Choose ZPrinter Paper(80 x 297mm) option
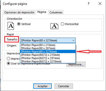This screenshot has height=91, width=106. [48, 48]
